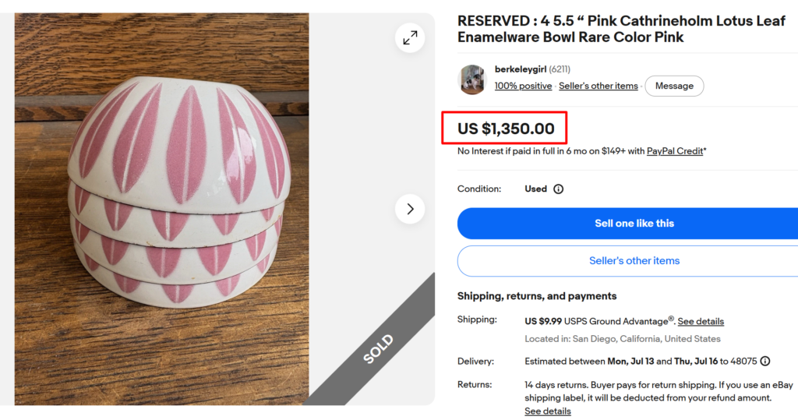Click the seller feedback count (6211)
798x420 pixels.
[x=560, y=69]
